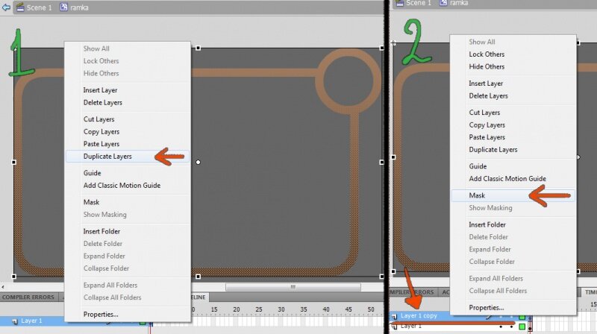Viewport: 597px width, 334px height.
Task: Click the layer icon of Layer 1 in panel 1
Action: click(15, 321)
